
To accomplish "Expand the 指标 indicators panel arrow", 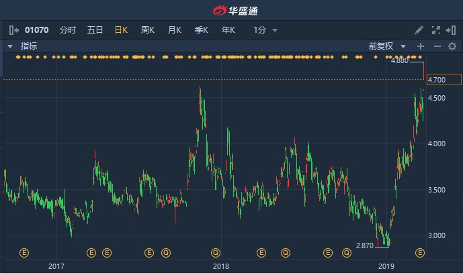I will coord(10,46).
